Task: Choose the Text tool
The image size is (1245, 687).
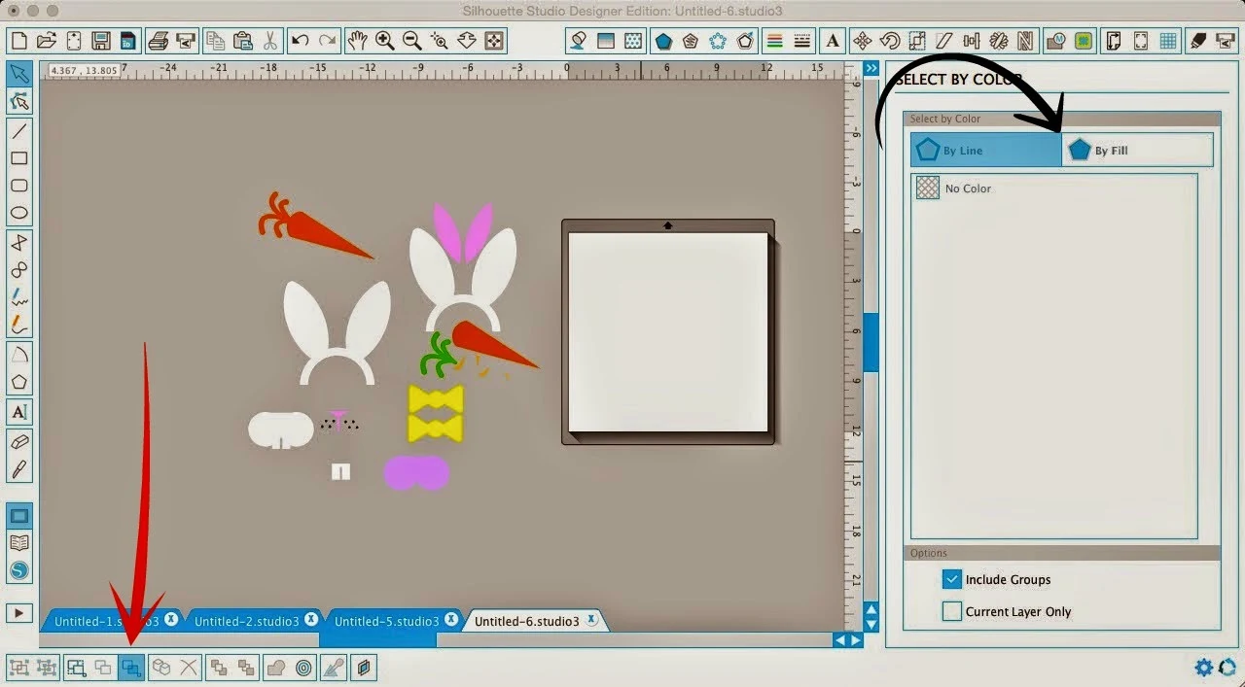Action: (x=19, y=412)
